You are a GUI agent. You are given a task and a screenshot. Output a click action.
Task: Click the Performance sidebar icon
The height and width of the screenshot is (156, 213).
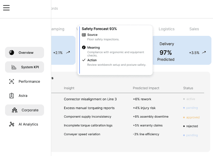coord(12,81)
